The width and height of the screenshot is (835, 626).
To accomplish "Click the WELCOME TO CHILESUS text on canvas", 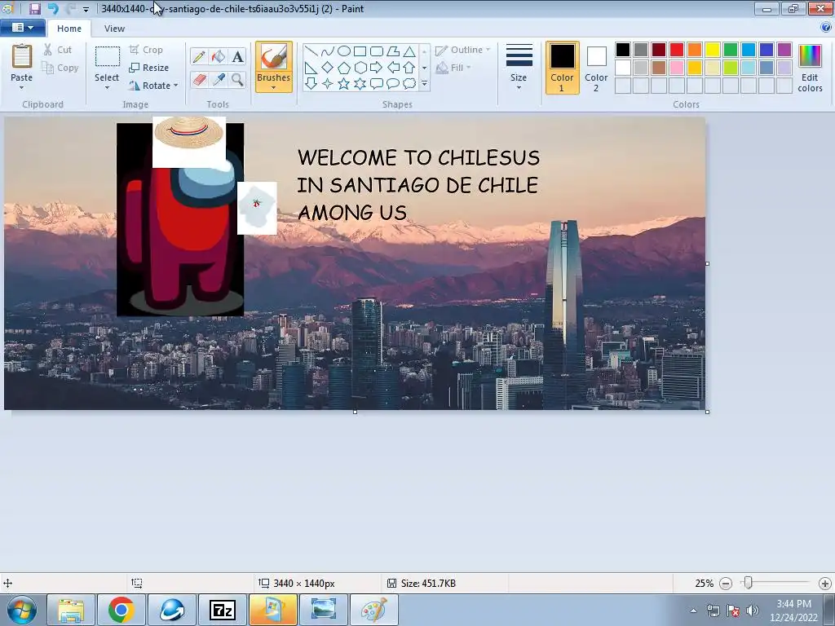I will [x=418, y=157].
